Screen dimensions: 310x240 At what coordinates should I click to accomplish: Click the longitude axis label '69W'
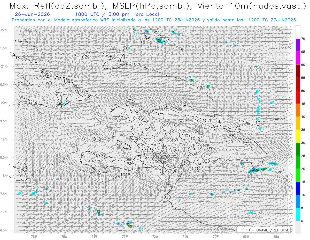point(246,236)
